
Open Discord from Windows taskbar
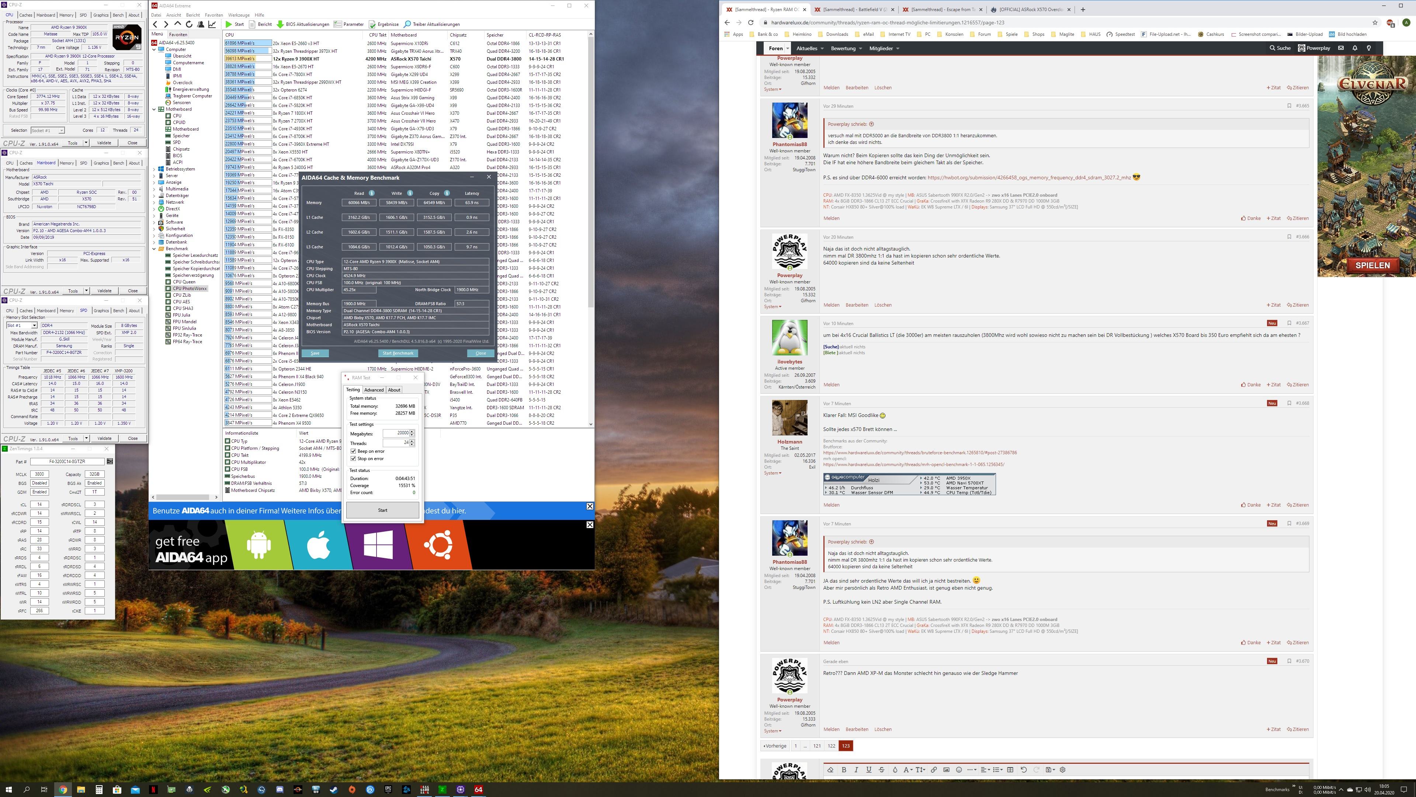(x=280, y=789)
